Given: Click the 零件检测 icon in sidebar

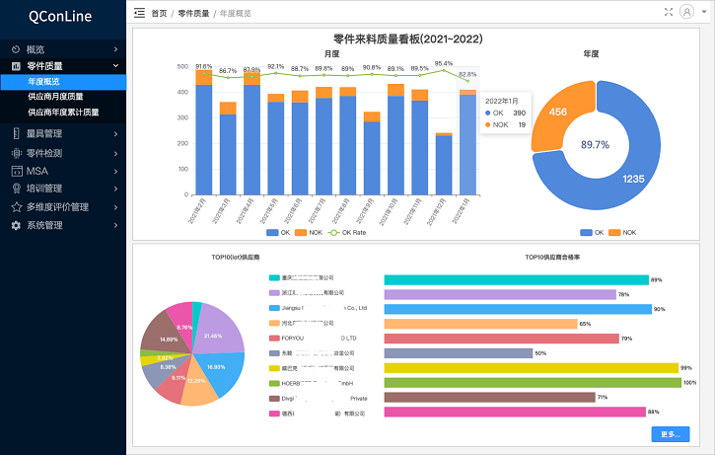Looking at the screenshot, I should click(x=16, y=153).
